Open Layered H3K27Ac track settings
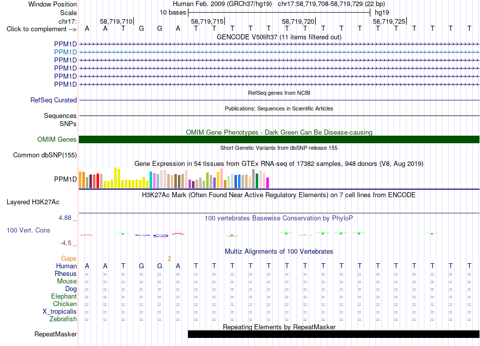This screenshot has width=480, height=346. pos(33,202)
